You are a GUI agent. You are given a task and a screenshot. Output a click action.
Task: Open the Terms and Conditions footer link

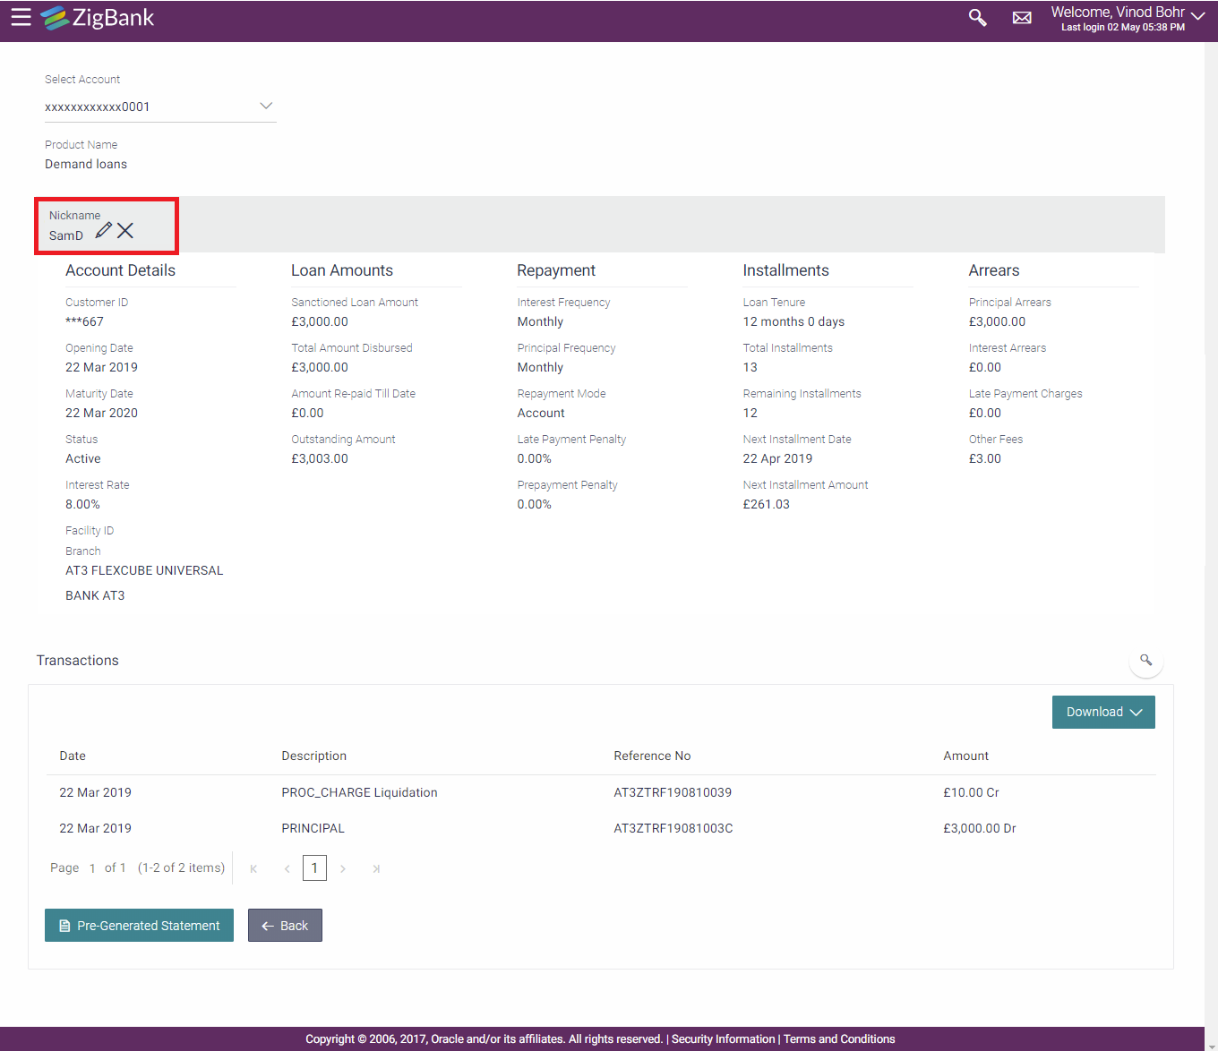pos(839,1039)
